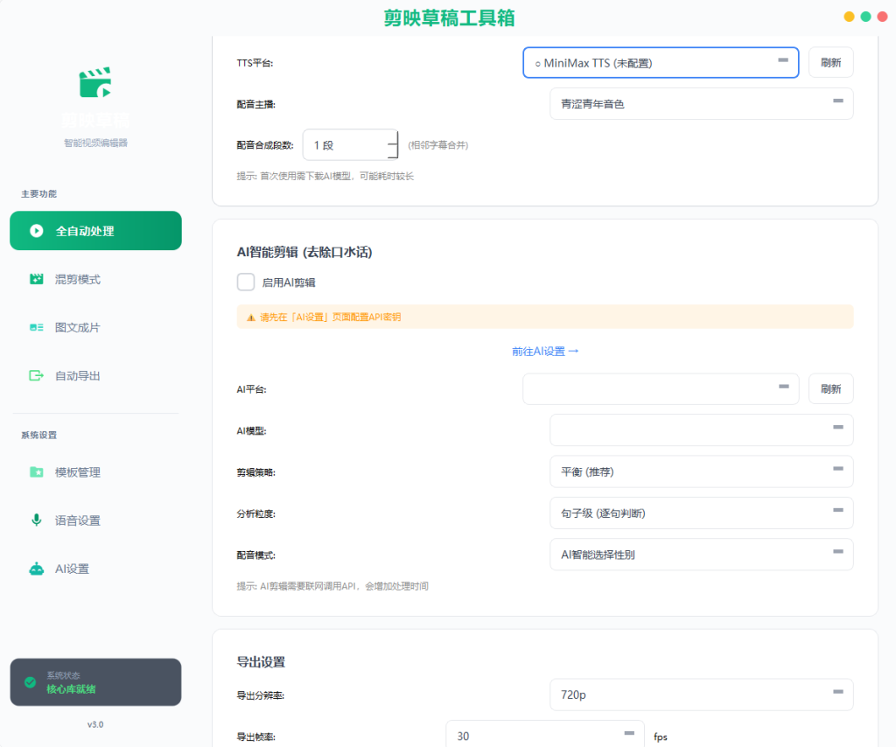Open the 导出帧率 30 dropdown

[x=544, y=736]
